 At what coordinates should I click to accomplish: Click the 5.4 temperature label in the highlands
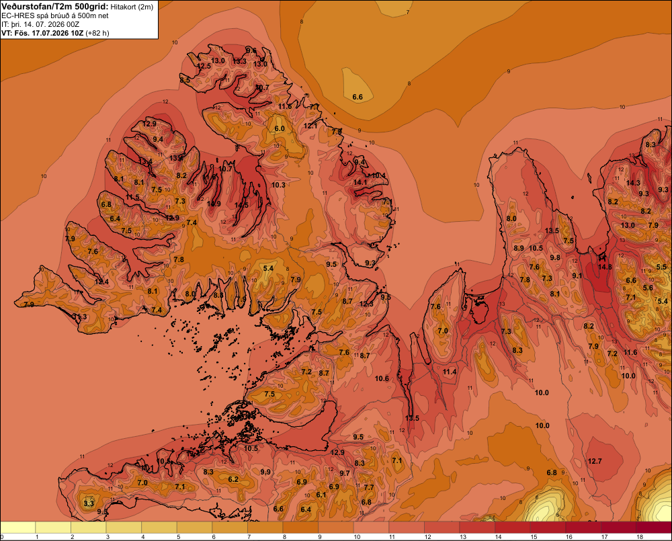coord(268,268)
